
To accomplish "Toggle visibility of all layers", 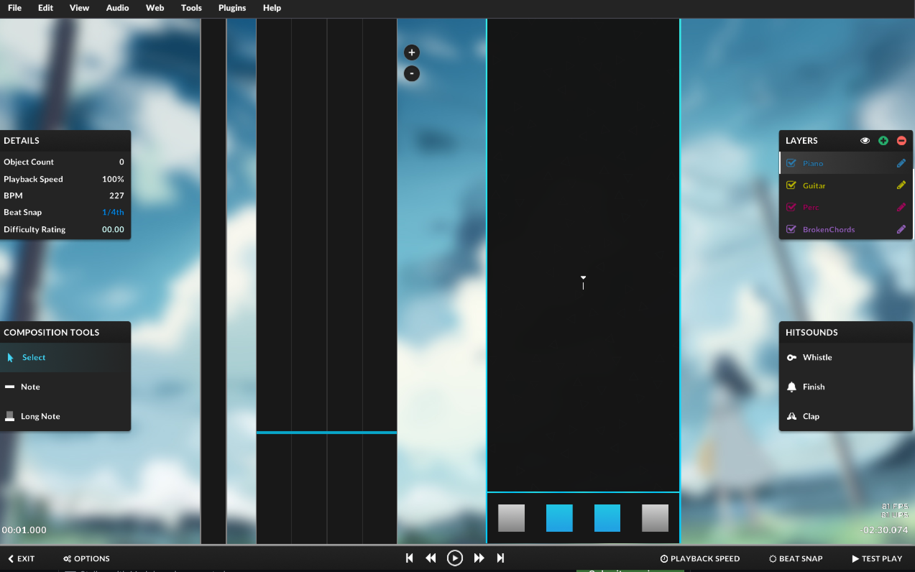I will [x=865, y=140].
